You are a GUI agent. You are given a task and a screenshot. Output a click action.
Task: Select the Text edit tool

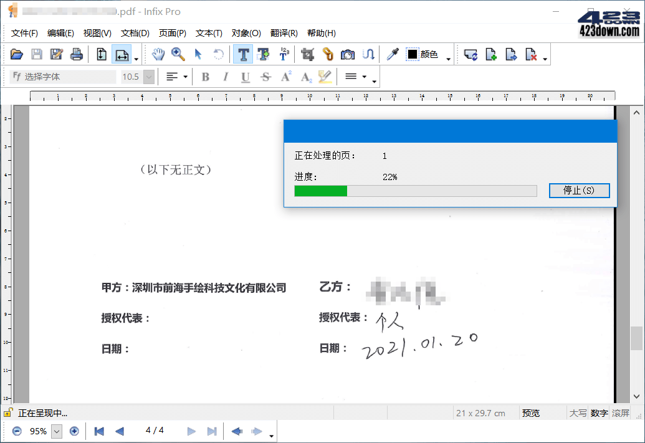pos(243,54)
